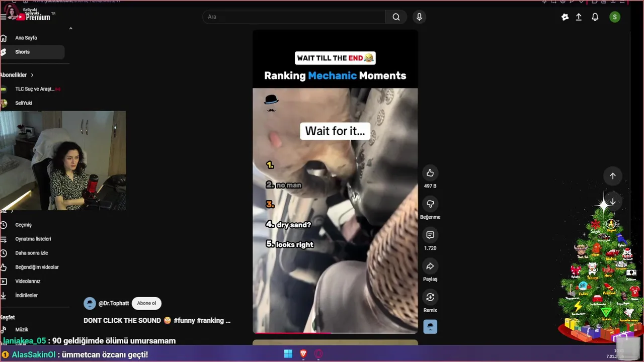Remix this short

pos(430,297)
